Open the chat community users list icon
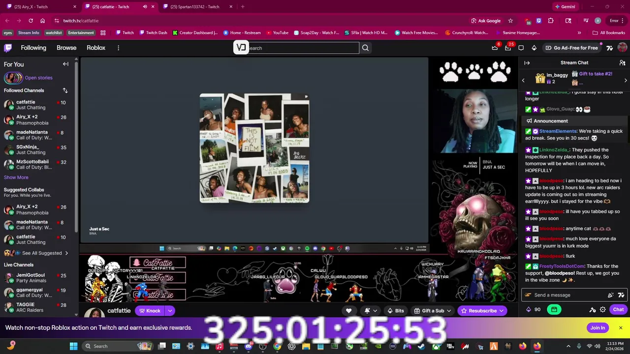 click(x=622, y=63)
